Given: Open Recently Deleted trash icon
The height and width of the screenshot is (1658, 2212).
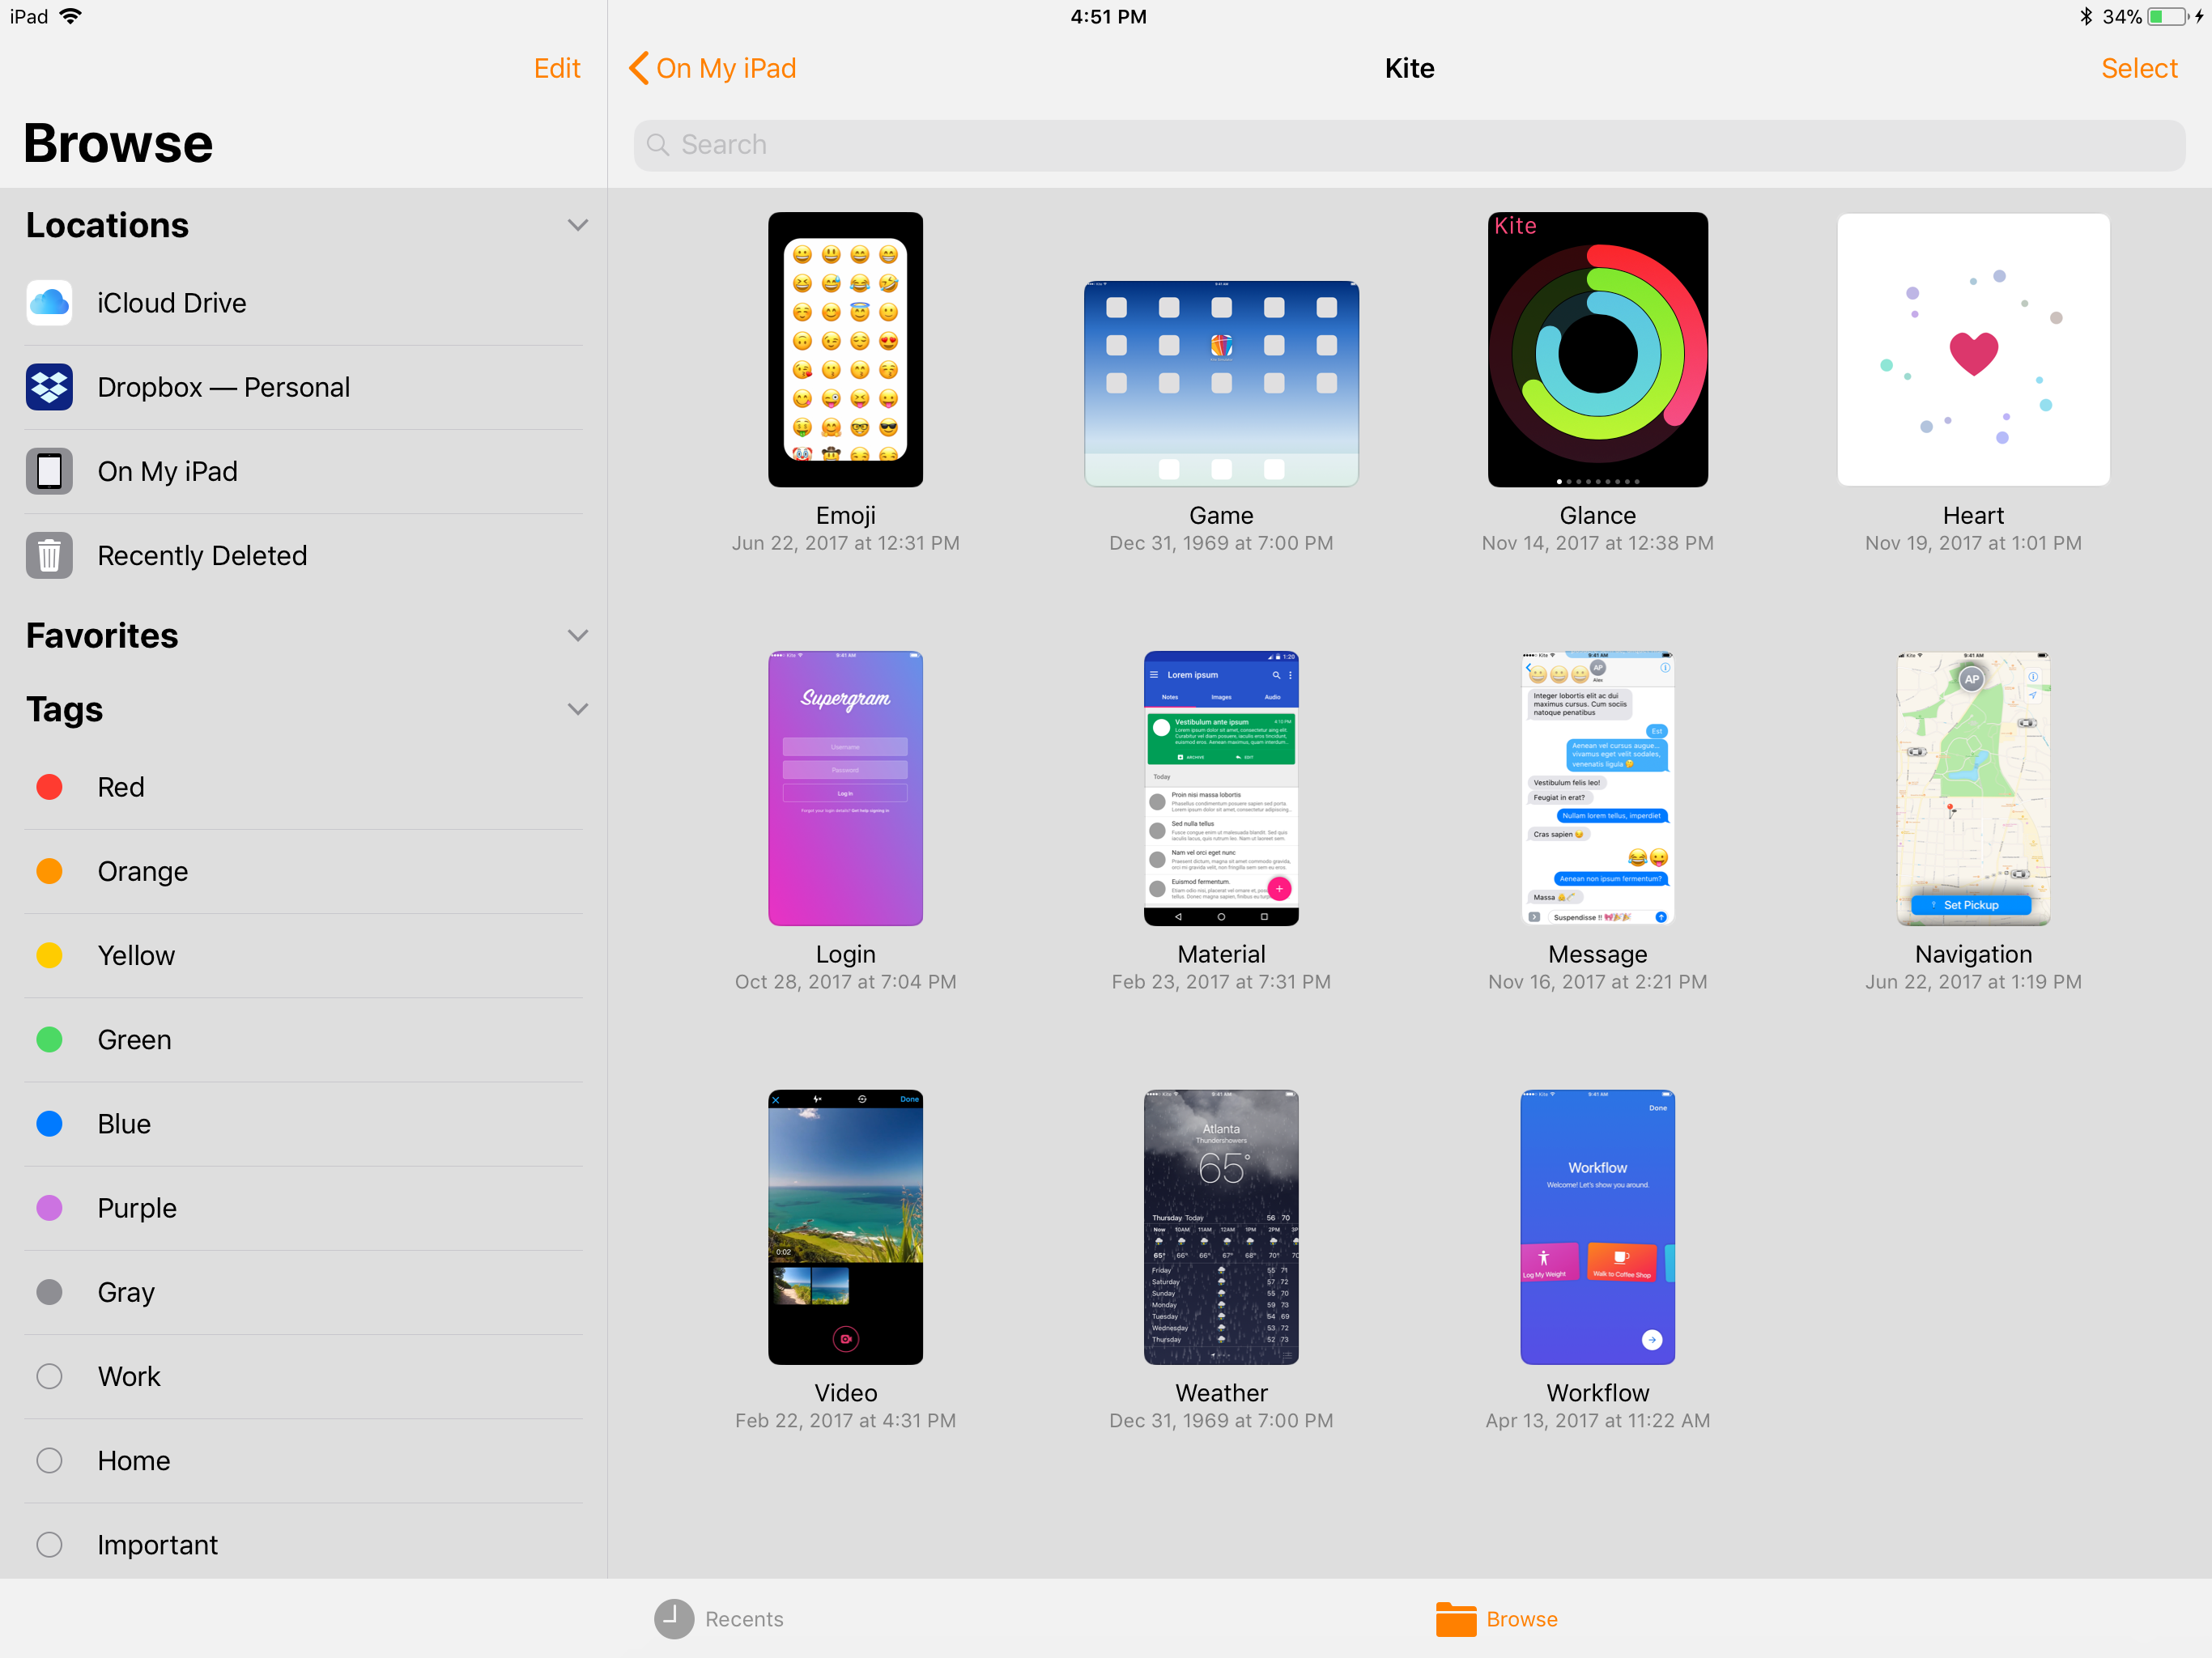Looking at the screenshot, I should tap(49, 555).
